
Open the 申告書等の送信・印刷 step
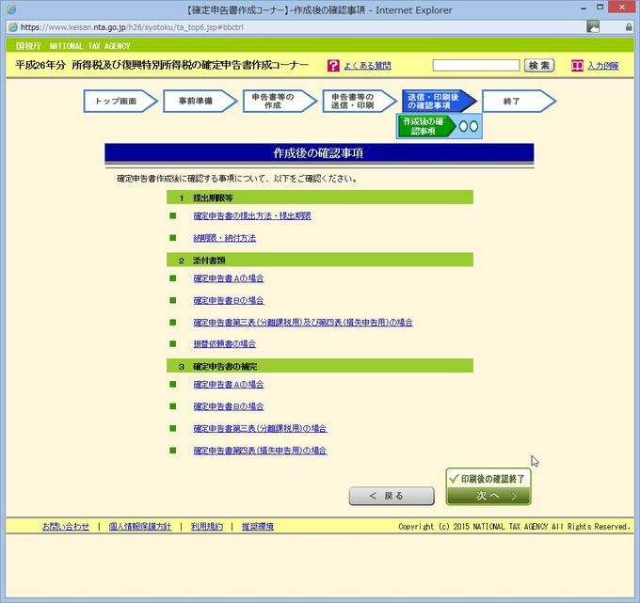pyautogui.click(x=354, y=101)
